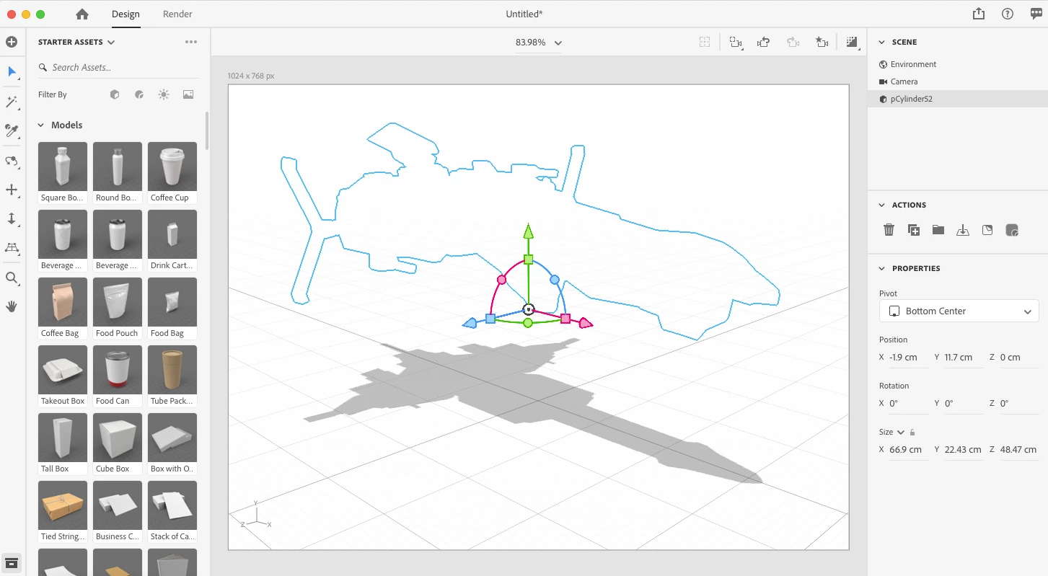Select the Select and Move tool

point(12,71)
